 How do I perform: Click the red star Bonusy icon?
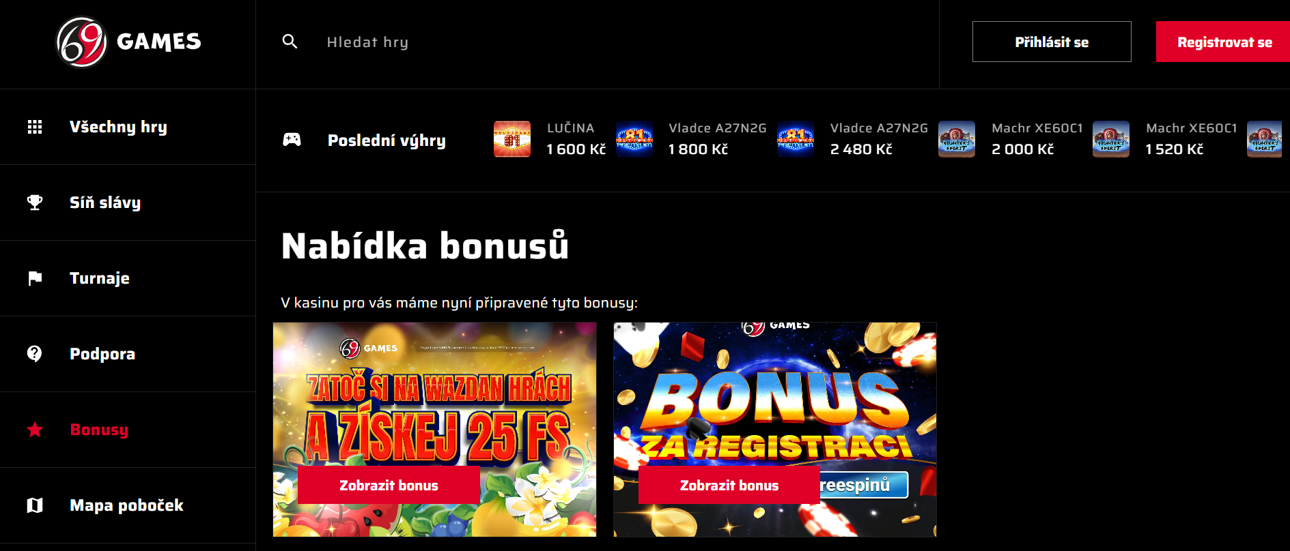point(35,430)
